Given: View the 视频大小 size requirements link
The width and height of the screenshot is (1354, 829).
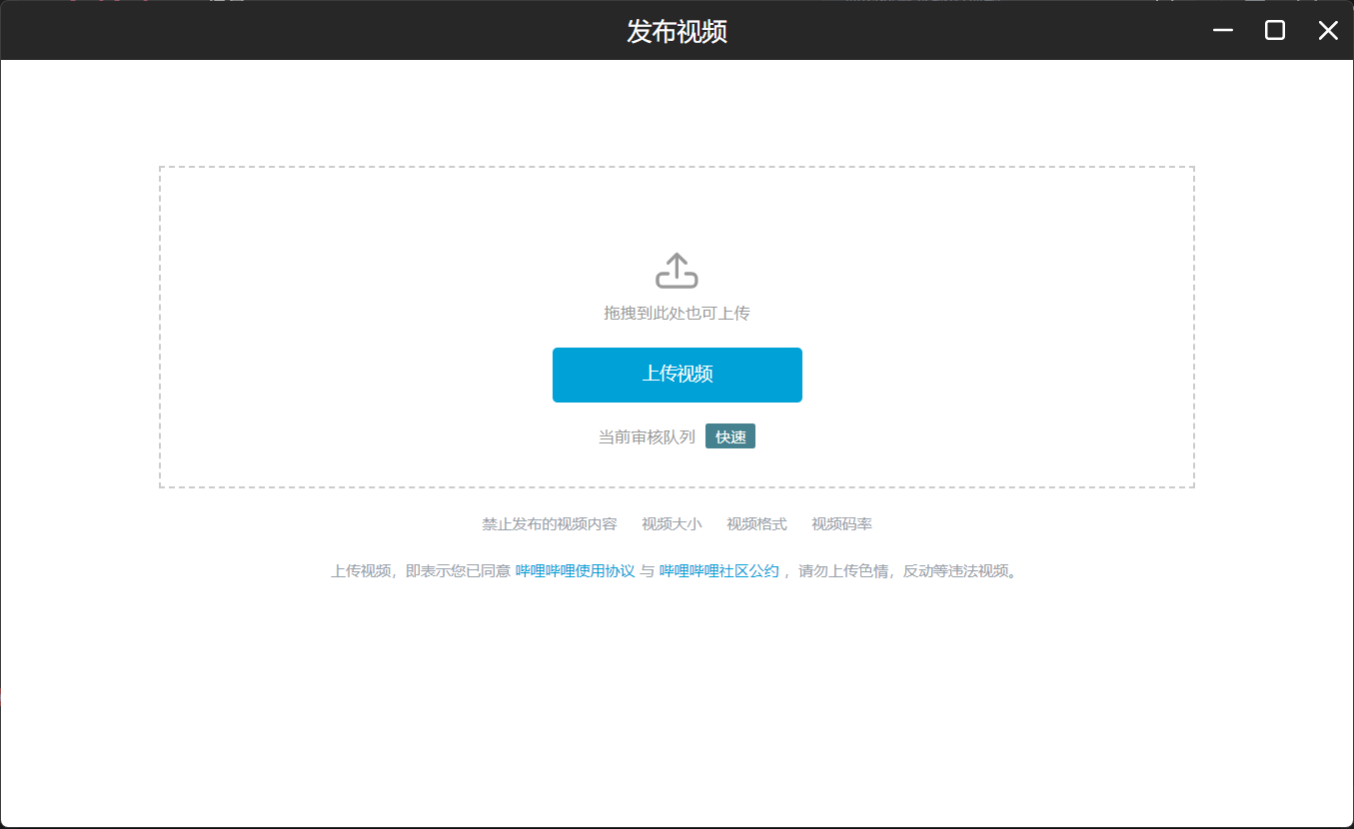Looking at the screenshot, I should 671,522.
